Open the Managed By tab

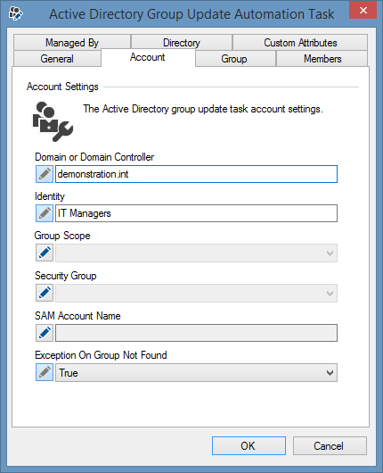click(x=72, y=42)
